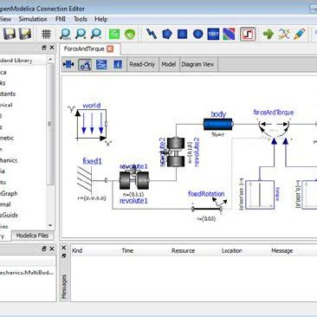Open the FMI menu
Screen dimensions: 317x317
click(x=61, y=19)
